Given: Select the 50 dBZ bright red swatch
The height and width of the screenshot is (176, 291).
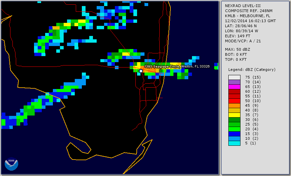Looking at the screenshot, I should point(234,101).
